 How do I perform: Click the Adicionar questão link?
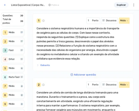pos(83,75)
